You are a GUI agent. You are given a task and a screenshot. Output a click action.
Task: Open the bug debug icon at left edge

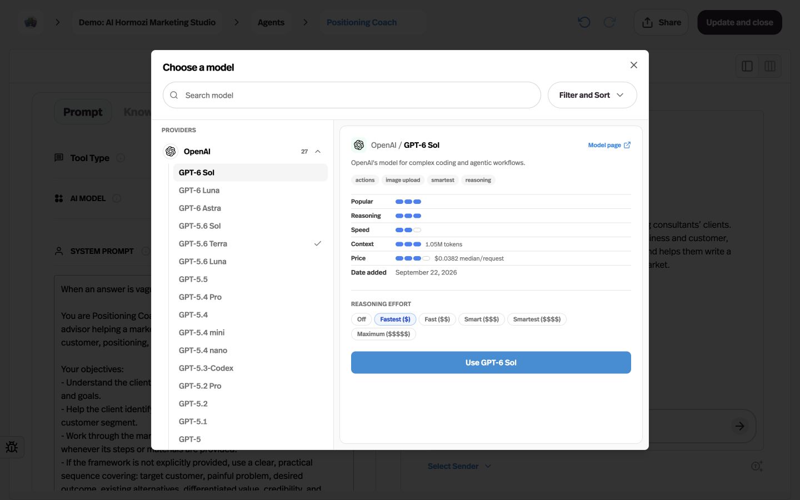(12, 447)
